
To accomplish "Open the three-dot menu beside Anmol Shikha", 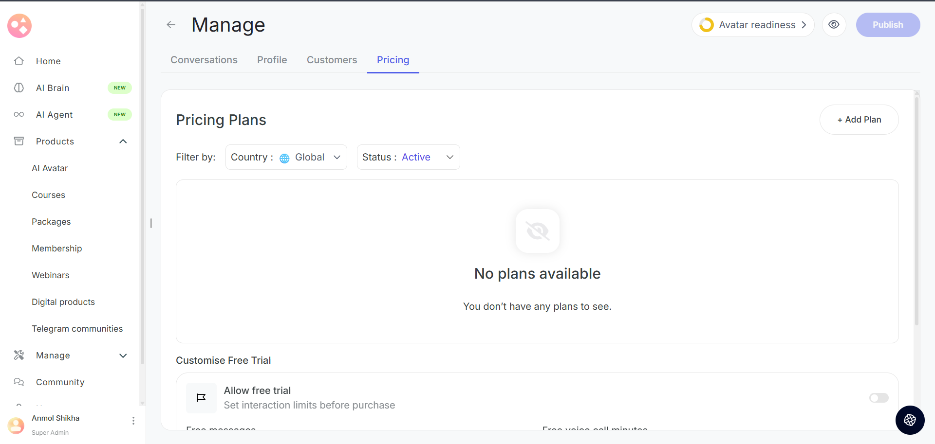I will point(133,421).
